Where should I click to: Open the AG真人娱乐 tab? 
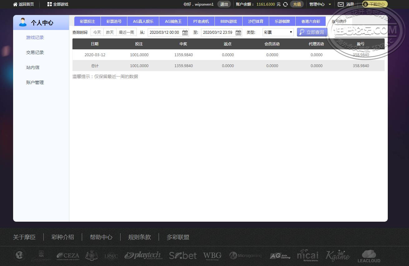[143, 22]
